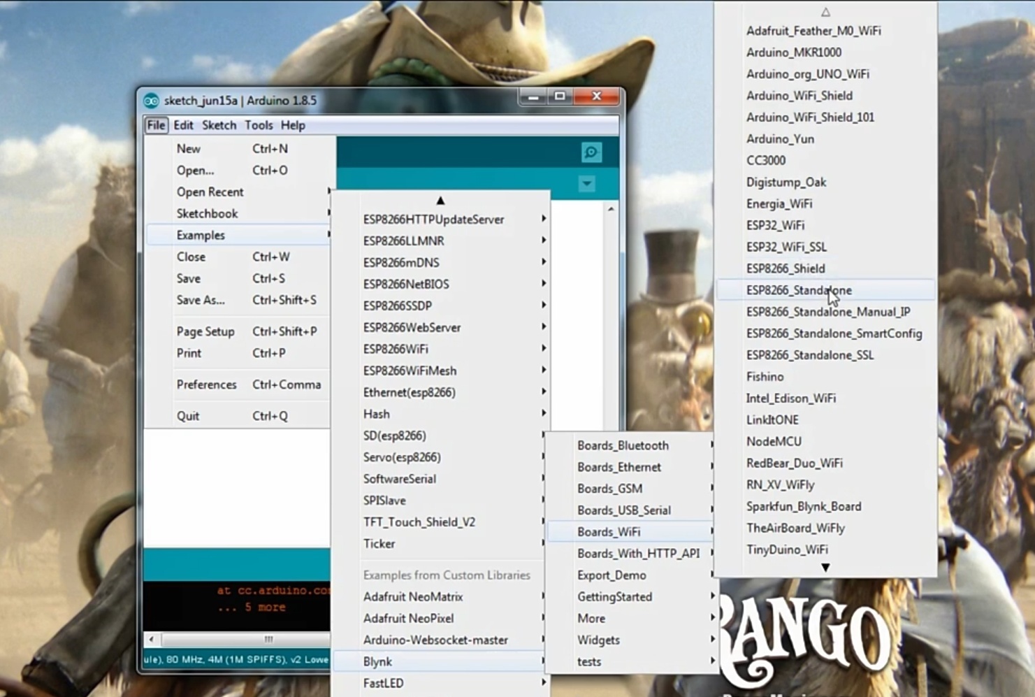The image size is (1035, 697).
Task: Select Boards_WiFi submenu
Action: click(632, 532)
